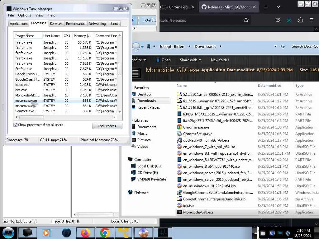Select Recent Places in navigation pane
Screen dimensions: 319x239
pyautogui.click(x=148, y=107)
